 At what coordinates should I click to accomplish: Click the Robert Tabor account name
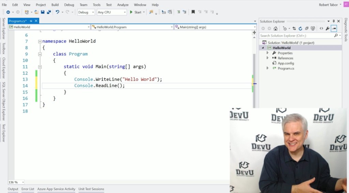328,5
